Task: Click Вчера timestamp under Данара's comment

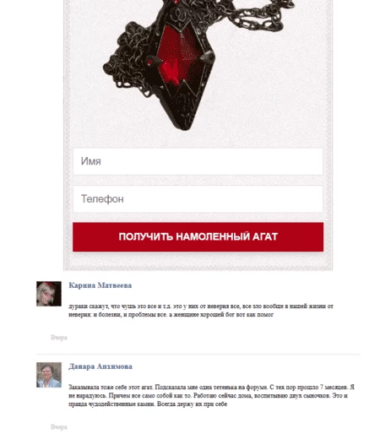Action: coord(59,427)
